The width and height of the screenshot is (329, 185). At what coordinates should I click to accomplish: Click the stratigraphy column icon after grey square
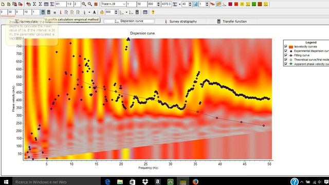(x=61, y=12)
